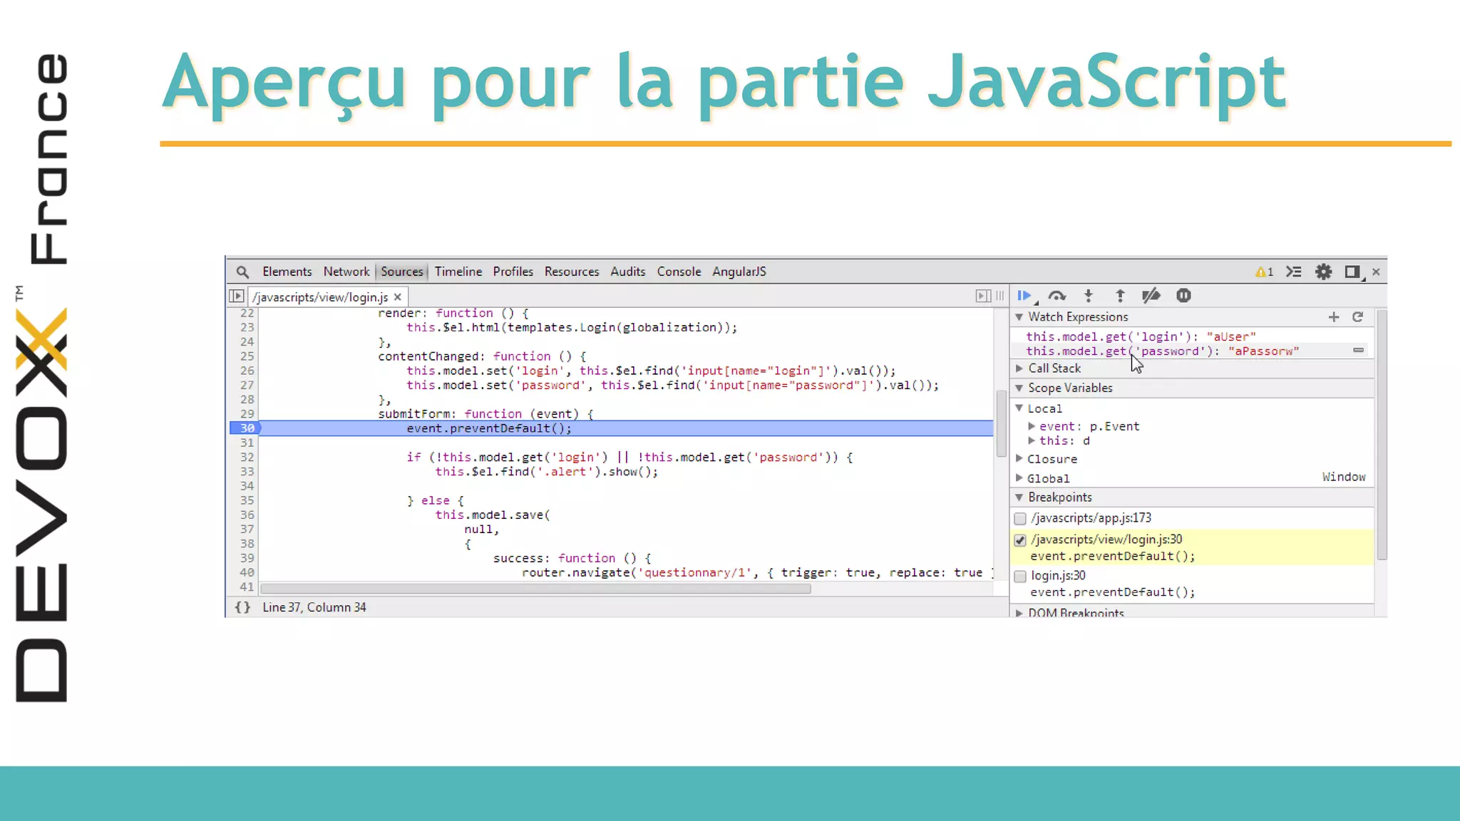Expand the this variable
The height and width of the screenshot is (821, 1460).
1032,441
